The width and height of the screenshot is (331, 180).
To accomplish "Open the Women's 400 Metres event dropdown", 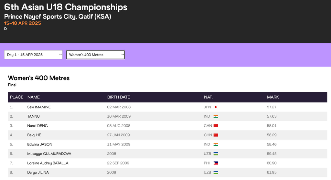I will (95, 55).
